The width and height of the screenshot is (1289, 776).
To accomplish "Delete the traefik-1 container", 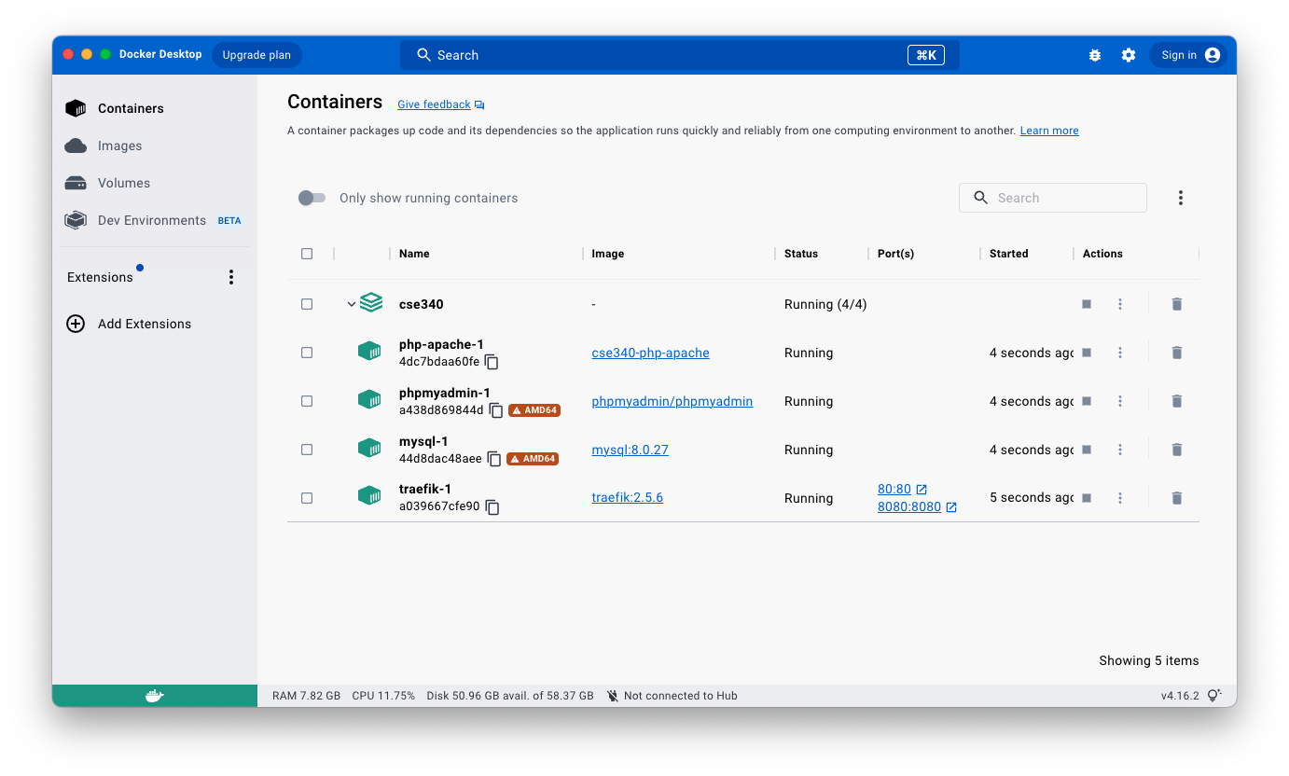I will [1177, 498].
